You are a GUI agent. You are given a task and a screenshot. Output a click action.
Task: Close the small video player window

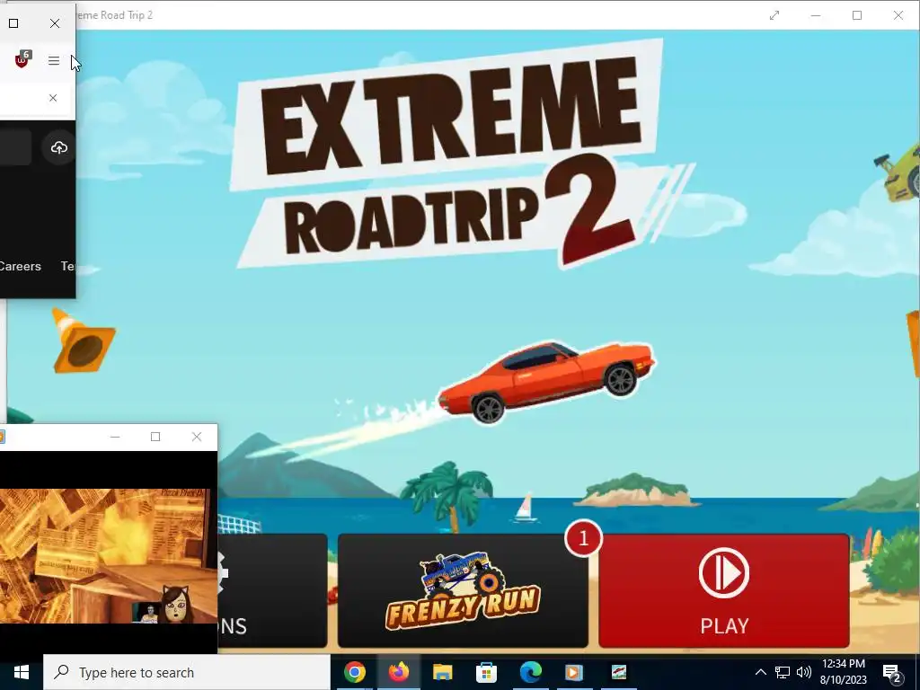click(197, 437)
